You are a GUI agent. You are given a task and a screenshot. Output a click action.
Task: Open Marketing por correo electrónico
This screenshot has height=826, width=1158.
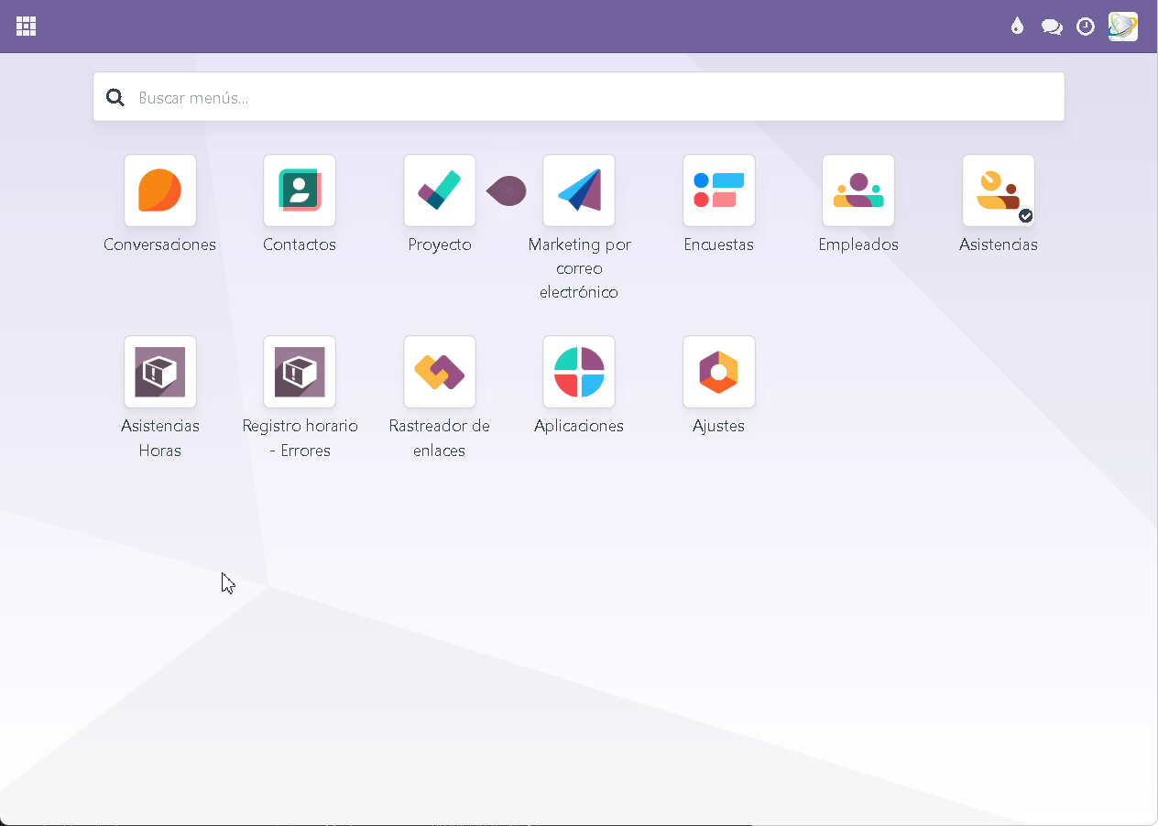click(579, 190)
